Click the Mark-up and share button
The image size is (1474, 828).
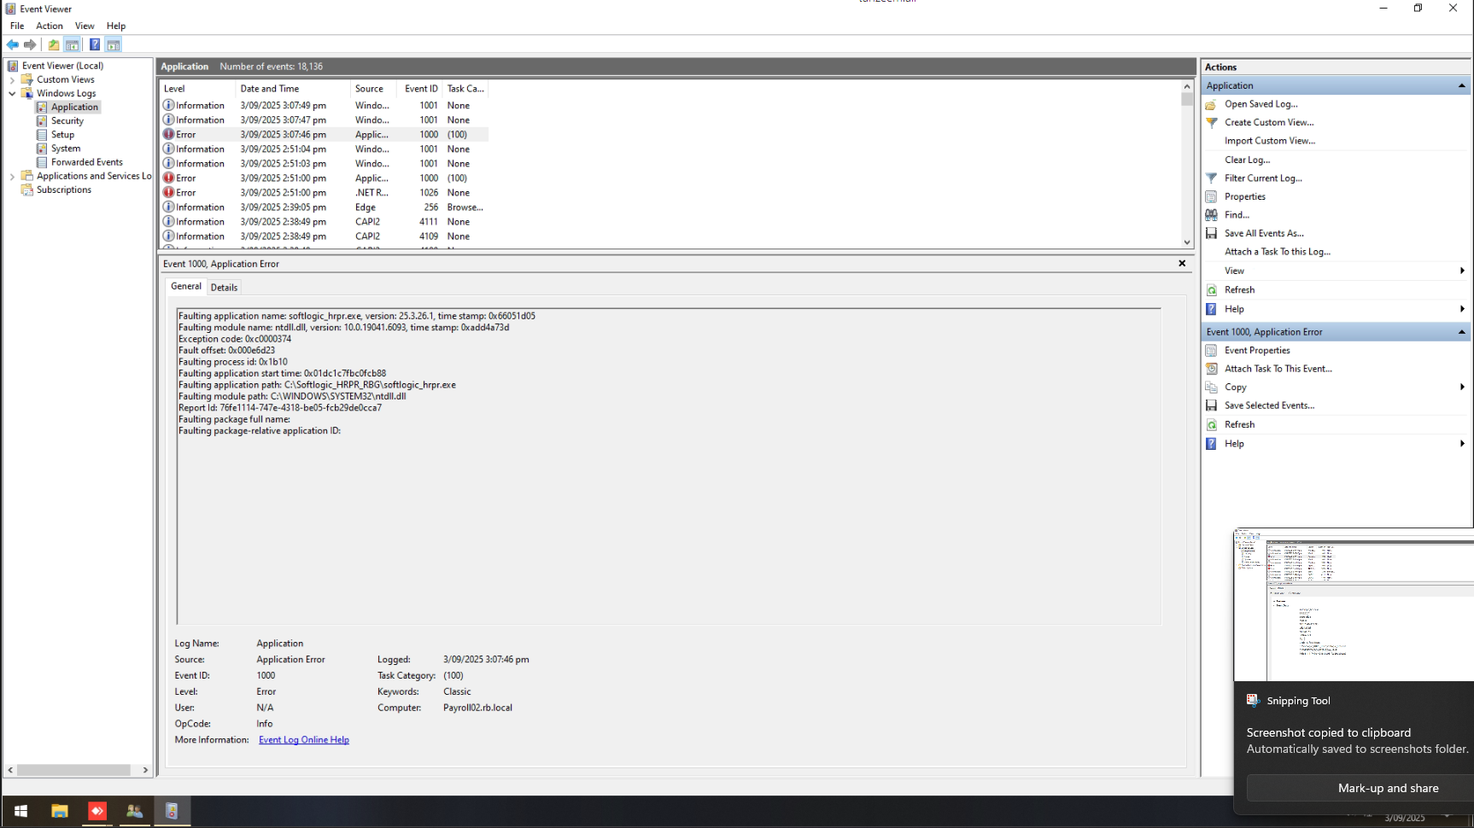point(1387,788)
